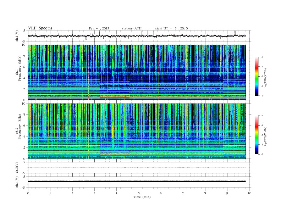Select the "ch.1 Frequency (kHz)" axis label
The image size is (281, 217).
click(18, 68)
